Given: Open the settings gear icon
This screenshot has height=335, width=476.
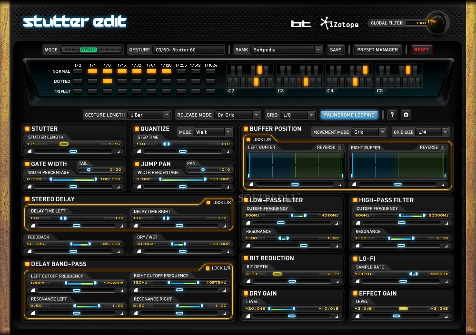Looking at the screenshot, I should (406, 115).
